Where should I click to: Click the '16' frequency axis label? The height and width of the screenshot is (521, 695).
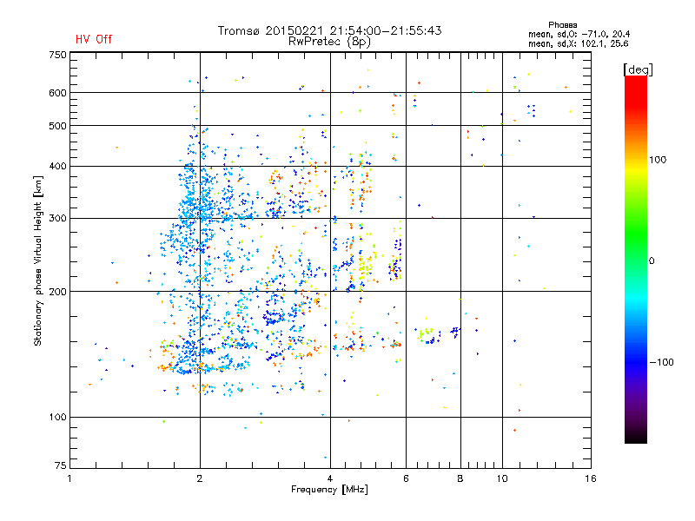tap(591, 478)
